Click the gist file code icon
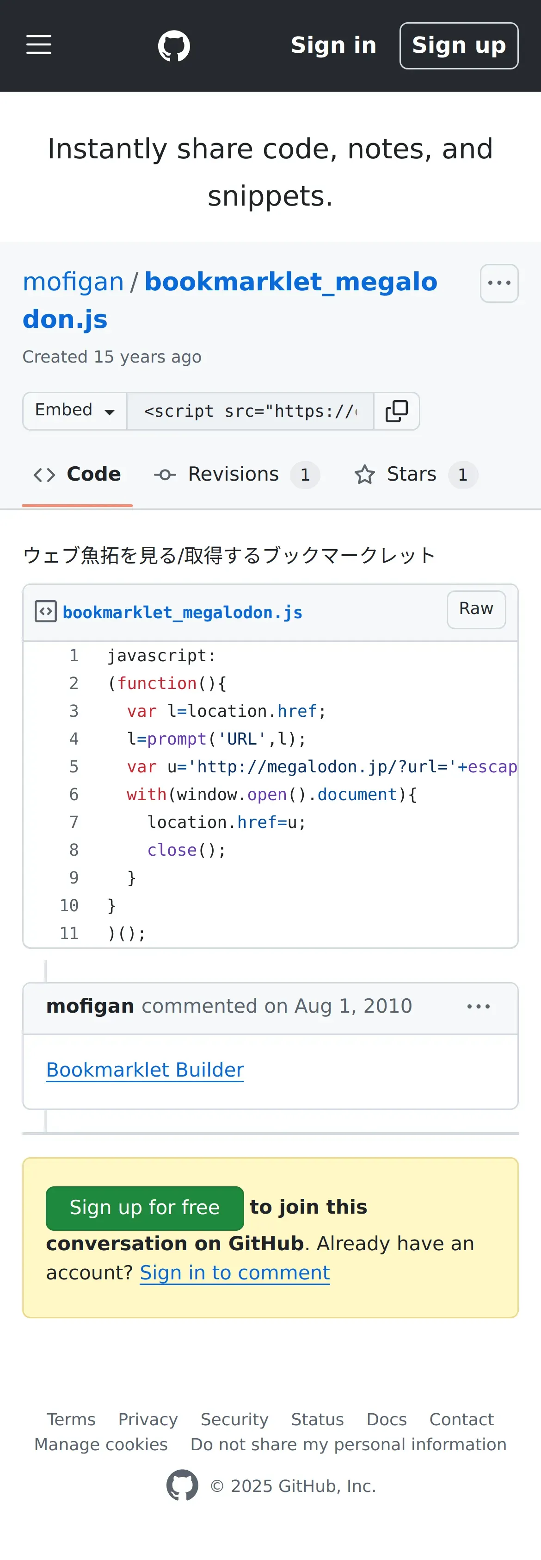This screenshot has width=541, height=1560. (x=45, y=612)
